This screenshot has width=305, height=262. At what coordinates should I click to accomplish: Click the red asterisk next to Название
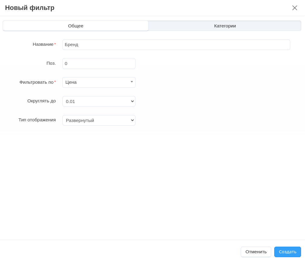(x=55, y=44)
